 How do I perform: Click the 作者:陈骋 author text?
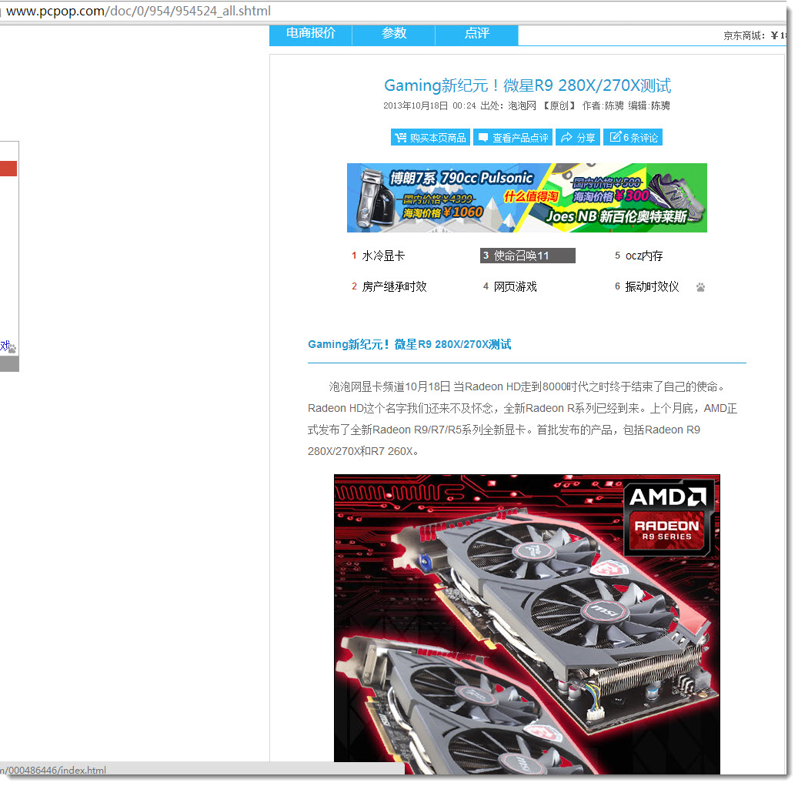[603, 106]
